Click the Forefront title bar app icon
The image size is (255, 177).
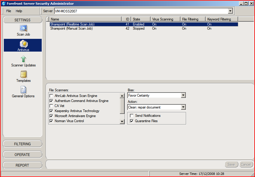tap(4, 4)
